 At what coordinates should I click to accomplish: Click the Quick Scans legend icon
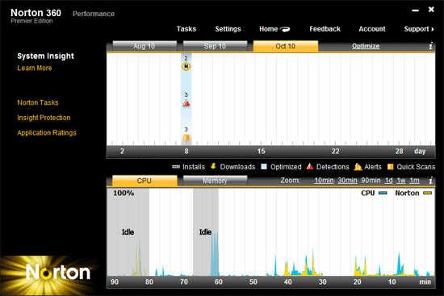click(x=390, y=167)
